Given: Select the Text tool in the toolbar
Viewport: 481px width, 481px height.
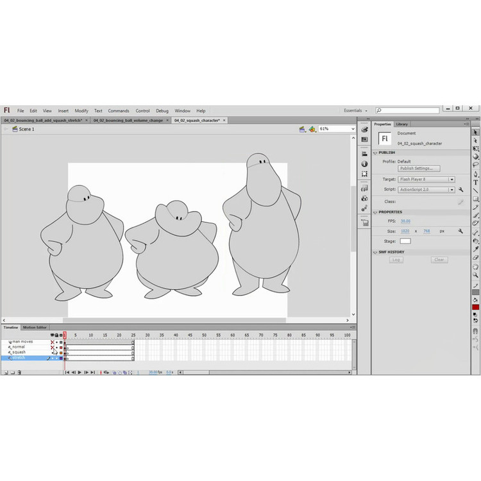Looking at the screenshot, I should [475, 182].
